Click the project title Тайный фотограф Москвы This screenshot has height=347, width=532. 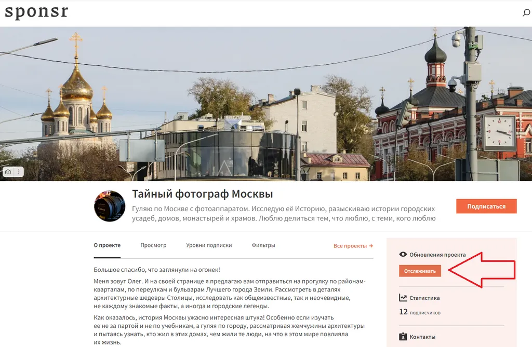pyautogui.click(x=202, y=194)
